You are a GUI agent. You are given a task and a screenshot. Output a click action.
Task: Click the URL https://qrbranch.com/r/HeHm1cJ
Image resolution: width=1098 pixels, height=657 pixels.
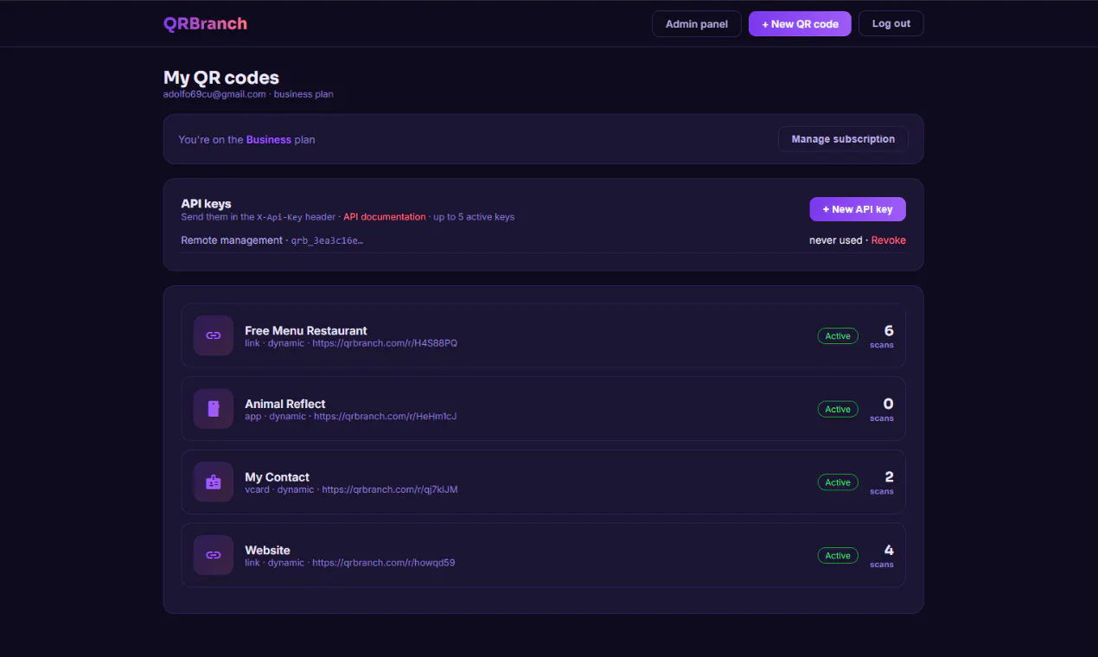click(x=386, y=417)
